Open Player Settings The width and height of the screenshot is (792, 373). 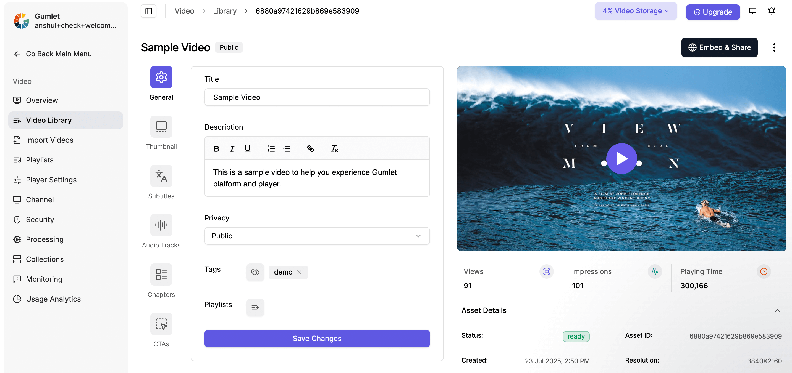[65, 180]
